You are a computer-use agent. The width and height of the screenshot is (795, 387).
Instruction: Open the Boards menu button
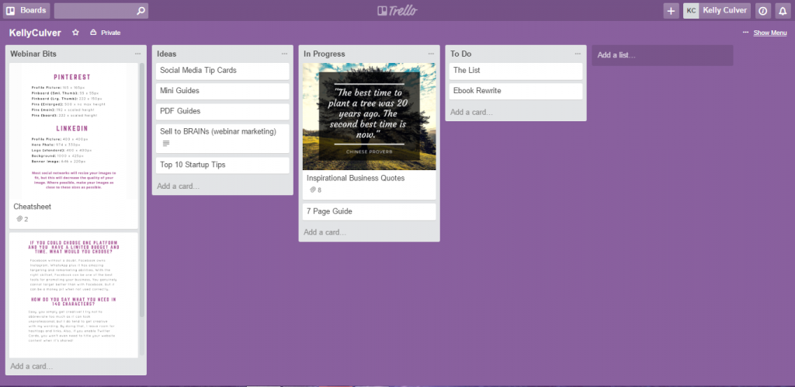[x=26, y=11]
